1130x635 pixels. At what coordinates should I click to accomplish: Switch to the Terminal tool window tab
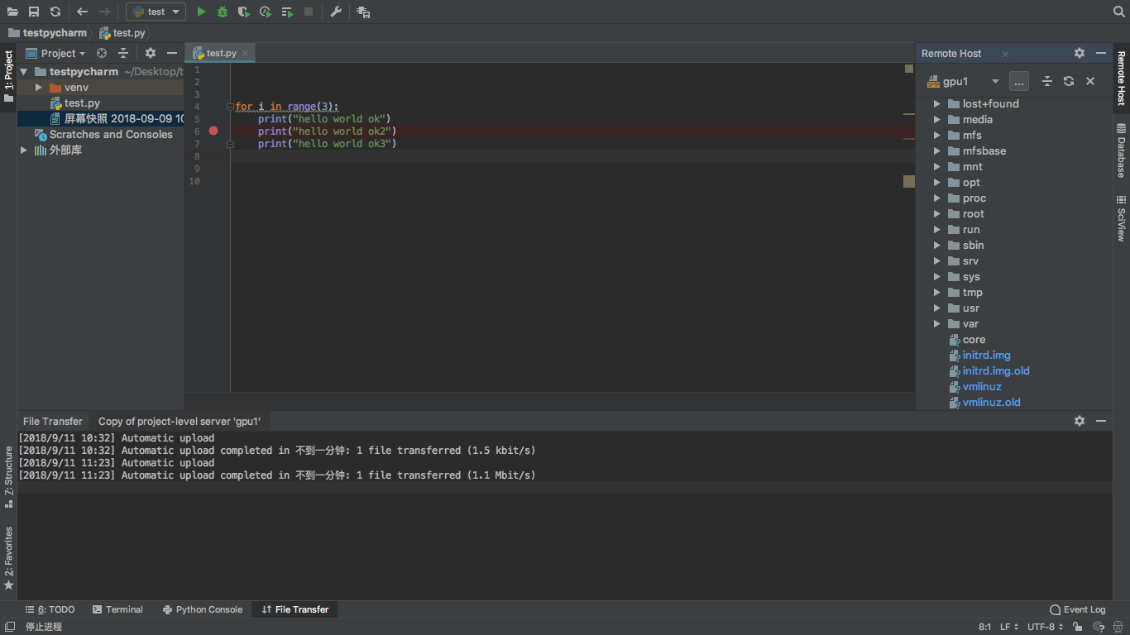tap(117, 609)
